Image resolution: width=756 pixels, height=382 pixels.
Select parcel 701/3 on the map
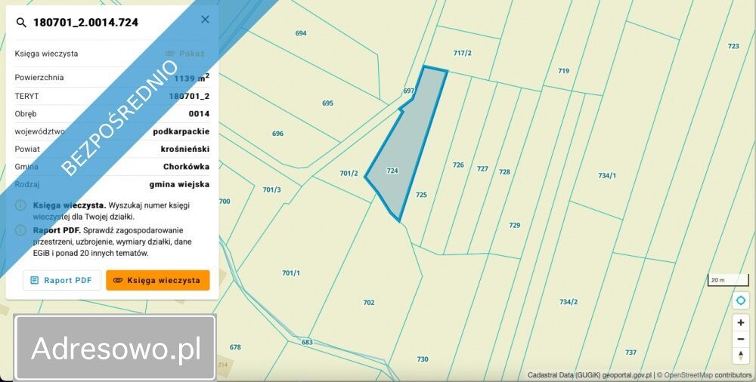[x=271, y=189]
